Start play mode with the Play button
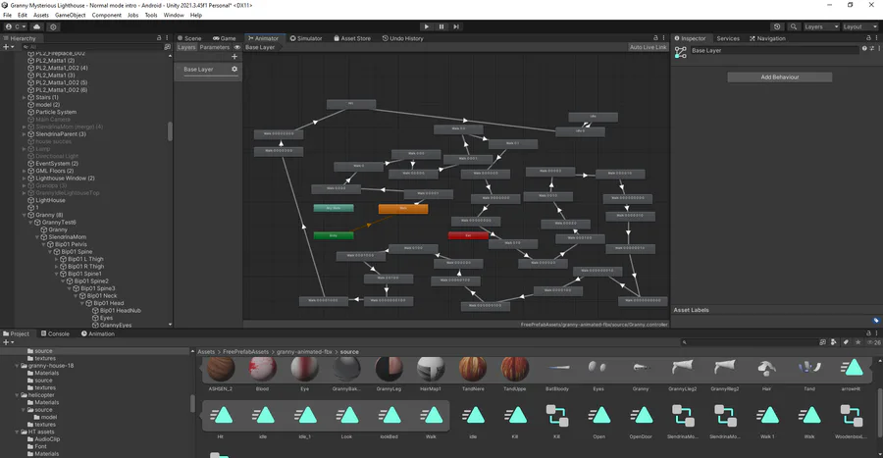 pyautogui.click(x=427, y=26)
